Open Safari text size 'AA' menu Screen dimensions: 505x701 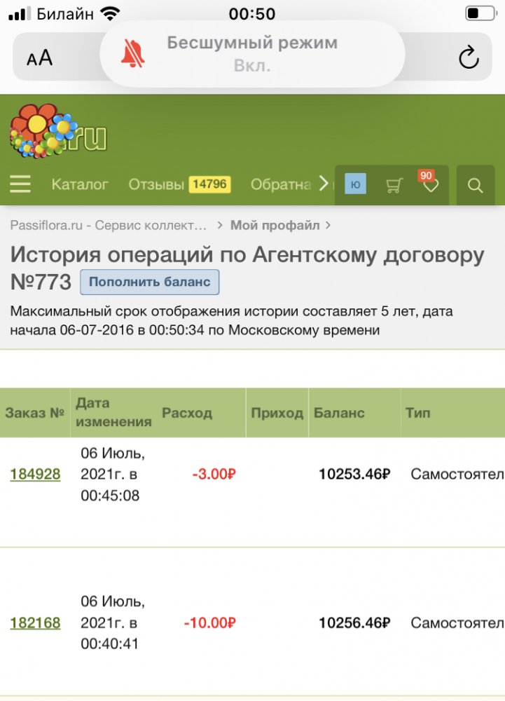[40, 57]
